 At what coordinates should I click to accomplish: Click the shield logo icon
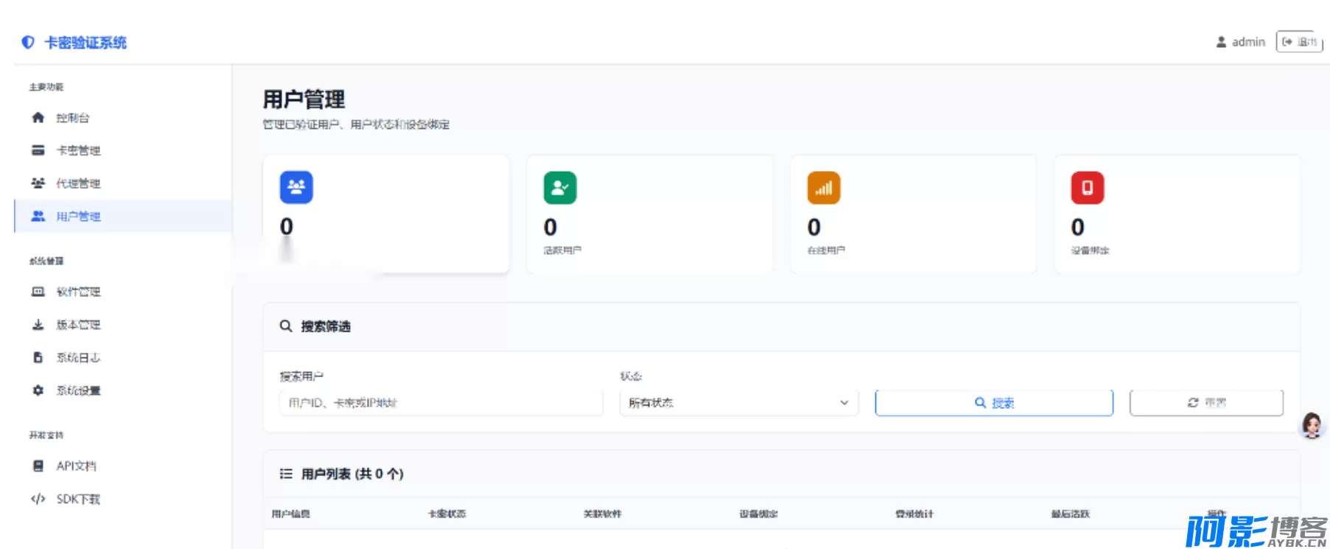(x=28, y=43)
